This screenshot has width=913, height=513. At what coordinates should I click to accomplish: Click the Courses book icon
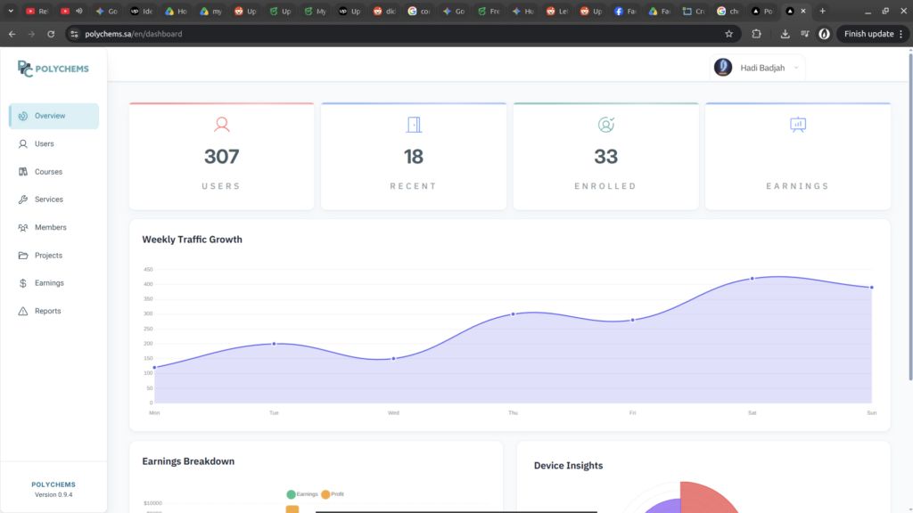click(22, 172)
